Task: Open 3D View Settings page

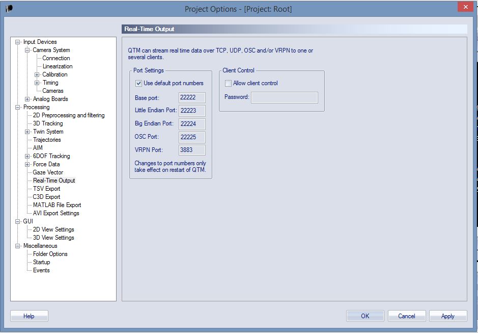Action: [53, 238]
